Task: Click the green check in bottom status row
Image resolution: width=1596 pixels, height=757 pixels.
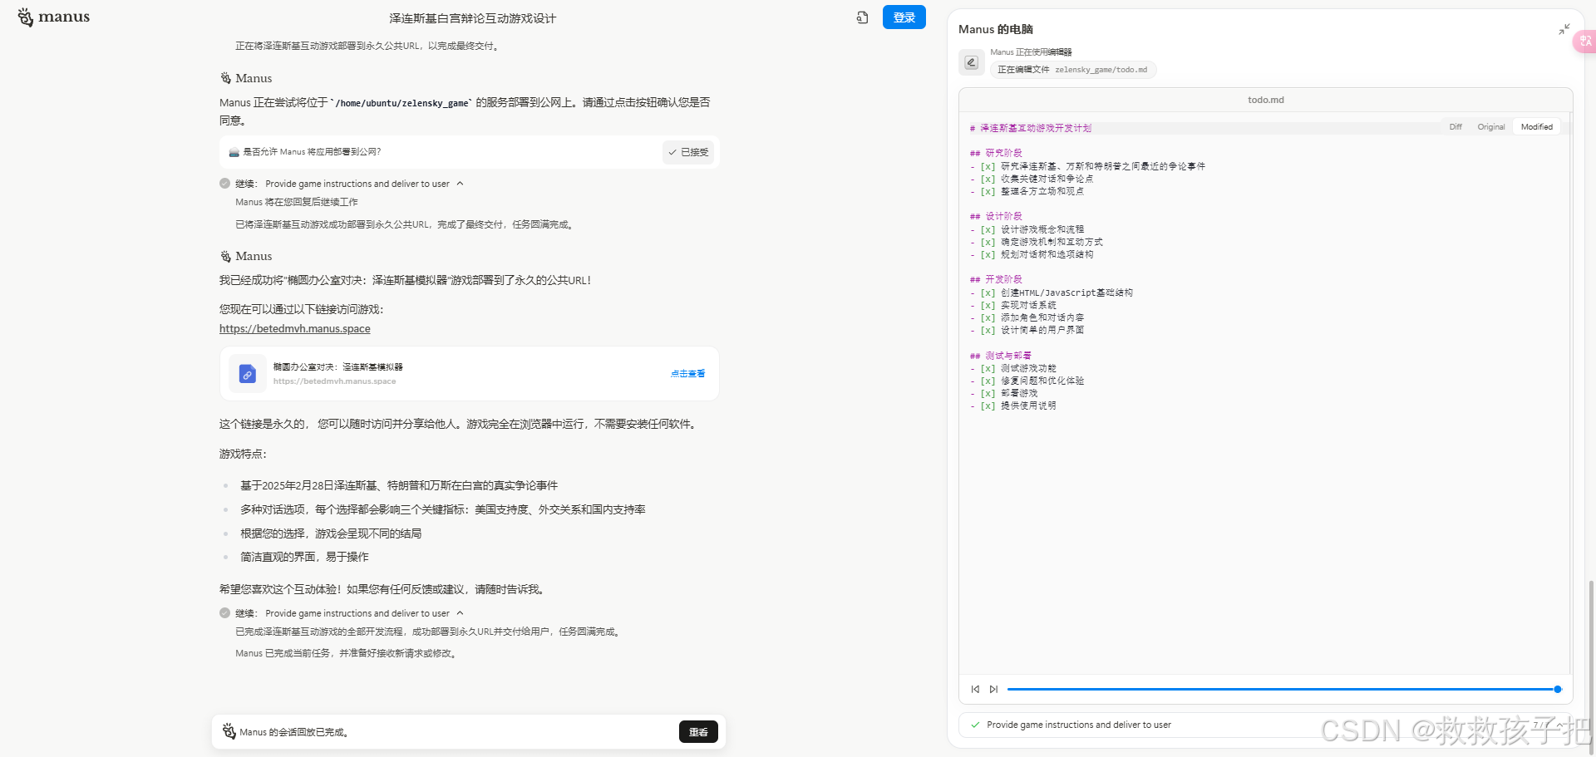Action: tap(975, 725)
